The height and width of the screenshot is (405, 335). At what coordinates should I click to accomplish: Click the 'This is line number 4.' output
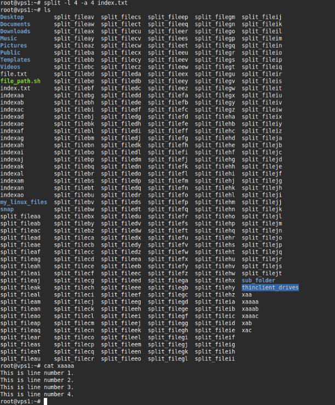click(37, 394)
